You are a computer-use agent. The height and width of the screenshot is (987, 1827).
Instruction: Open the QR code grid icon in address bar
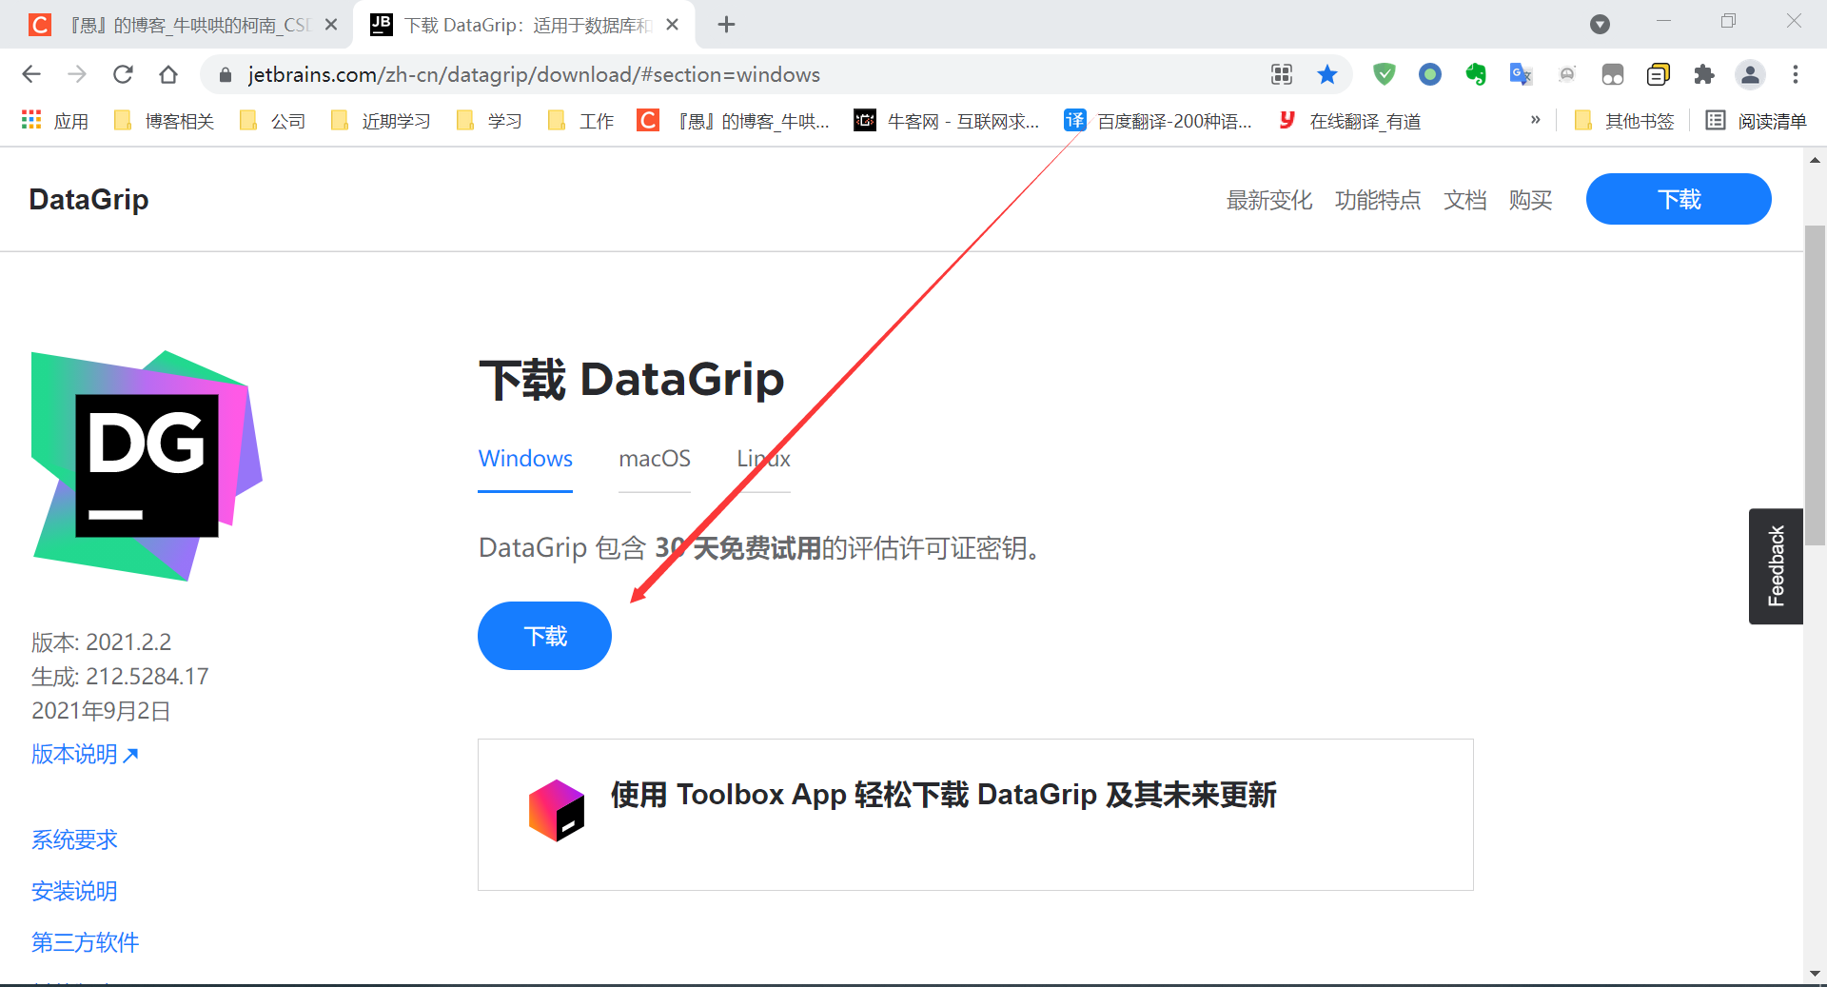pos(1282,74)
